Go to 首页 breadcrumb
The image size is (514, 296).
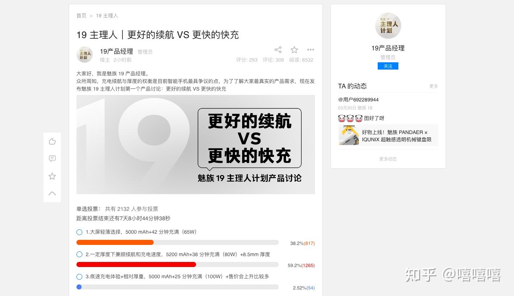[x=82, y=16]
